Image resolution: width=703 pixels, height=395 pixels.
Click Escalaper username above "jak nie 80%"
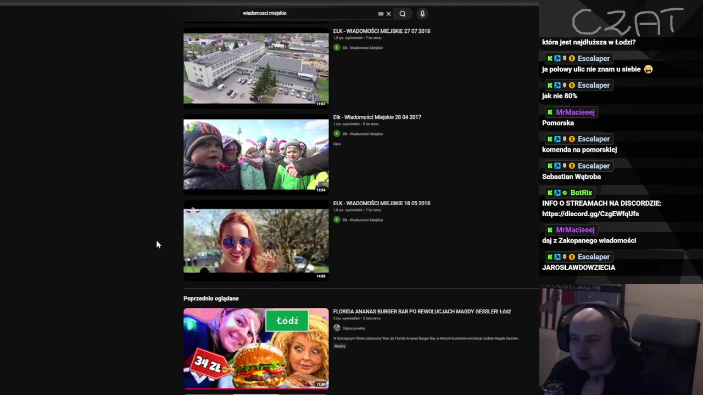[x=594, y=85]
